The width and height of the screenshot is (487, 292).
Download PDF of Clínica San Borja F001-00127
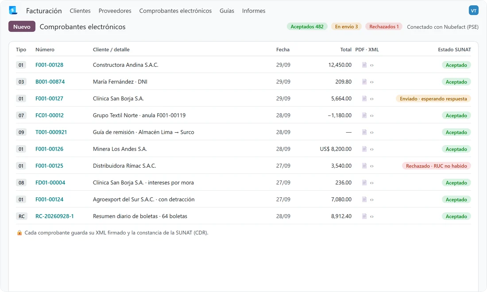(364, 98)
